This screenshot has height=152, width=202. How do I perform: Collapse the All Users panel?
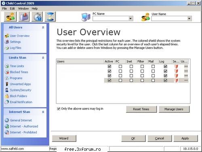pyautogui.click(x=43, y=27)
